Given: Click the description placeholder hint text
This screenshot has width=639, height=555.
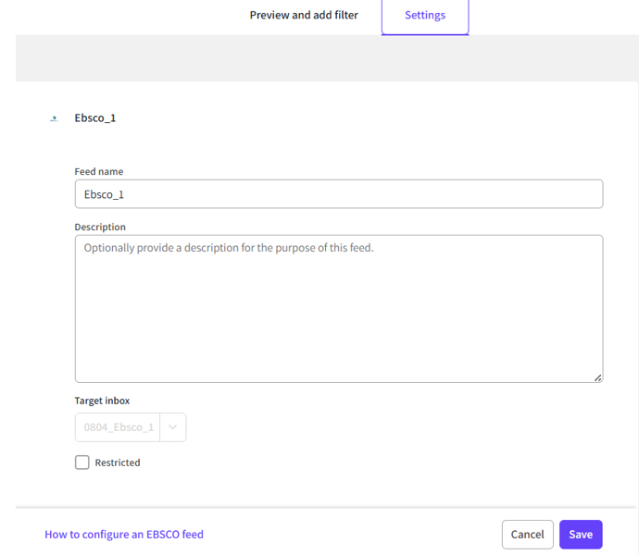Looking at the screenshot, I should (x=229, y=248).
